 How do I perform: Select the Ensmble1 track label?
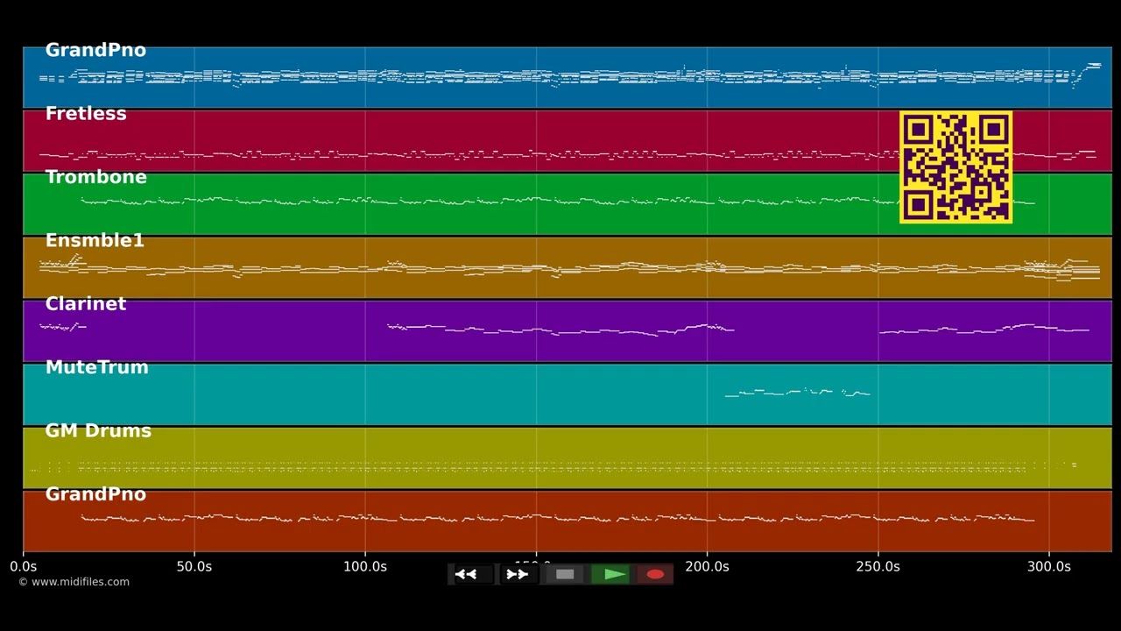tap(95, 240)
